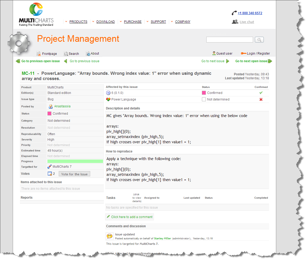Viewport: 306px width, 259px height.
Task: Open the PRODUCTS menu
Action: (x=78, y=22)
